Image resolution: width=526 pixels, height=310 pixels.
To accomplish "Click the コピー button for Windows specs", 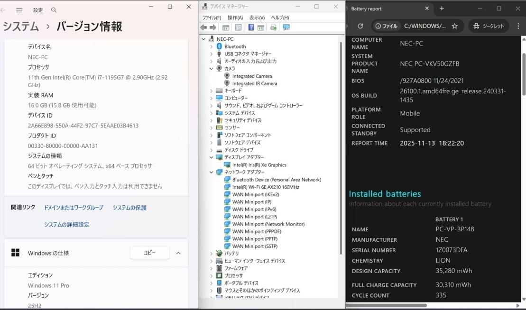I will [149, 253].
